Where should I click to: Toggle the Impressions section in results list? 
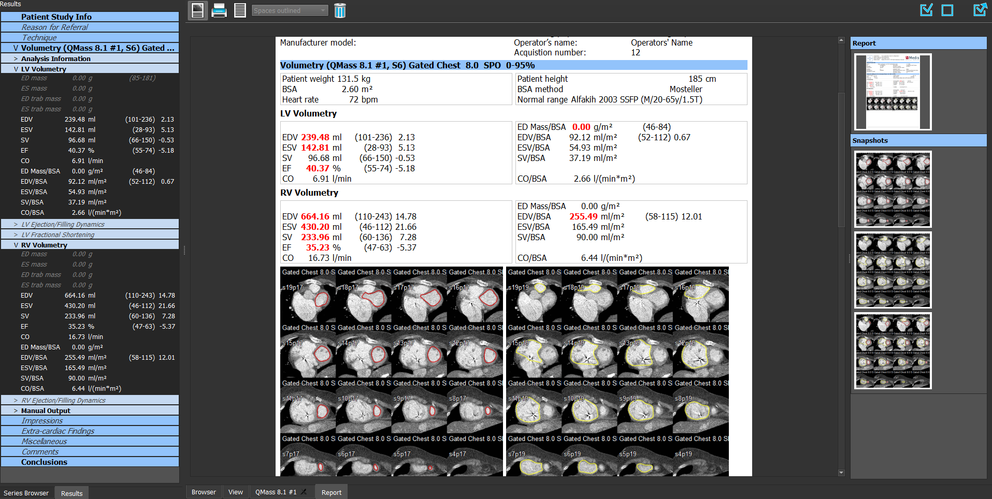click(x=42, y=420)
